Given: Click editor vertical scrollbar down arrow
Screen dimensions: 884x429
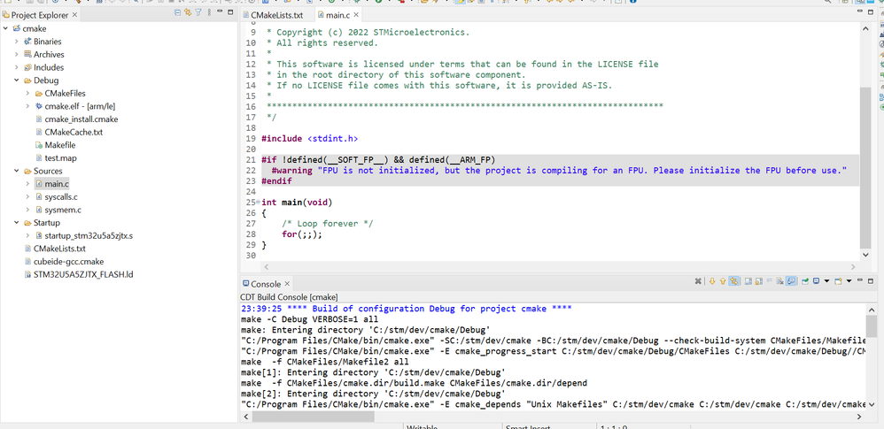Looking at the screenshot, I should coord(867,255).
